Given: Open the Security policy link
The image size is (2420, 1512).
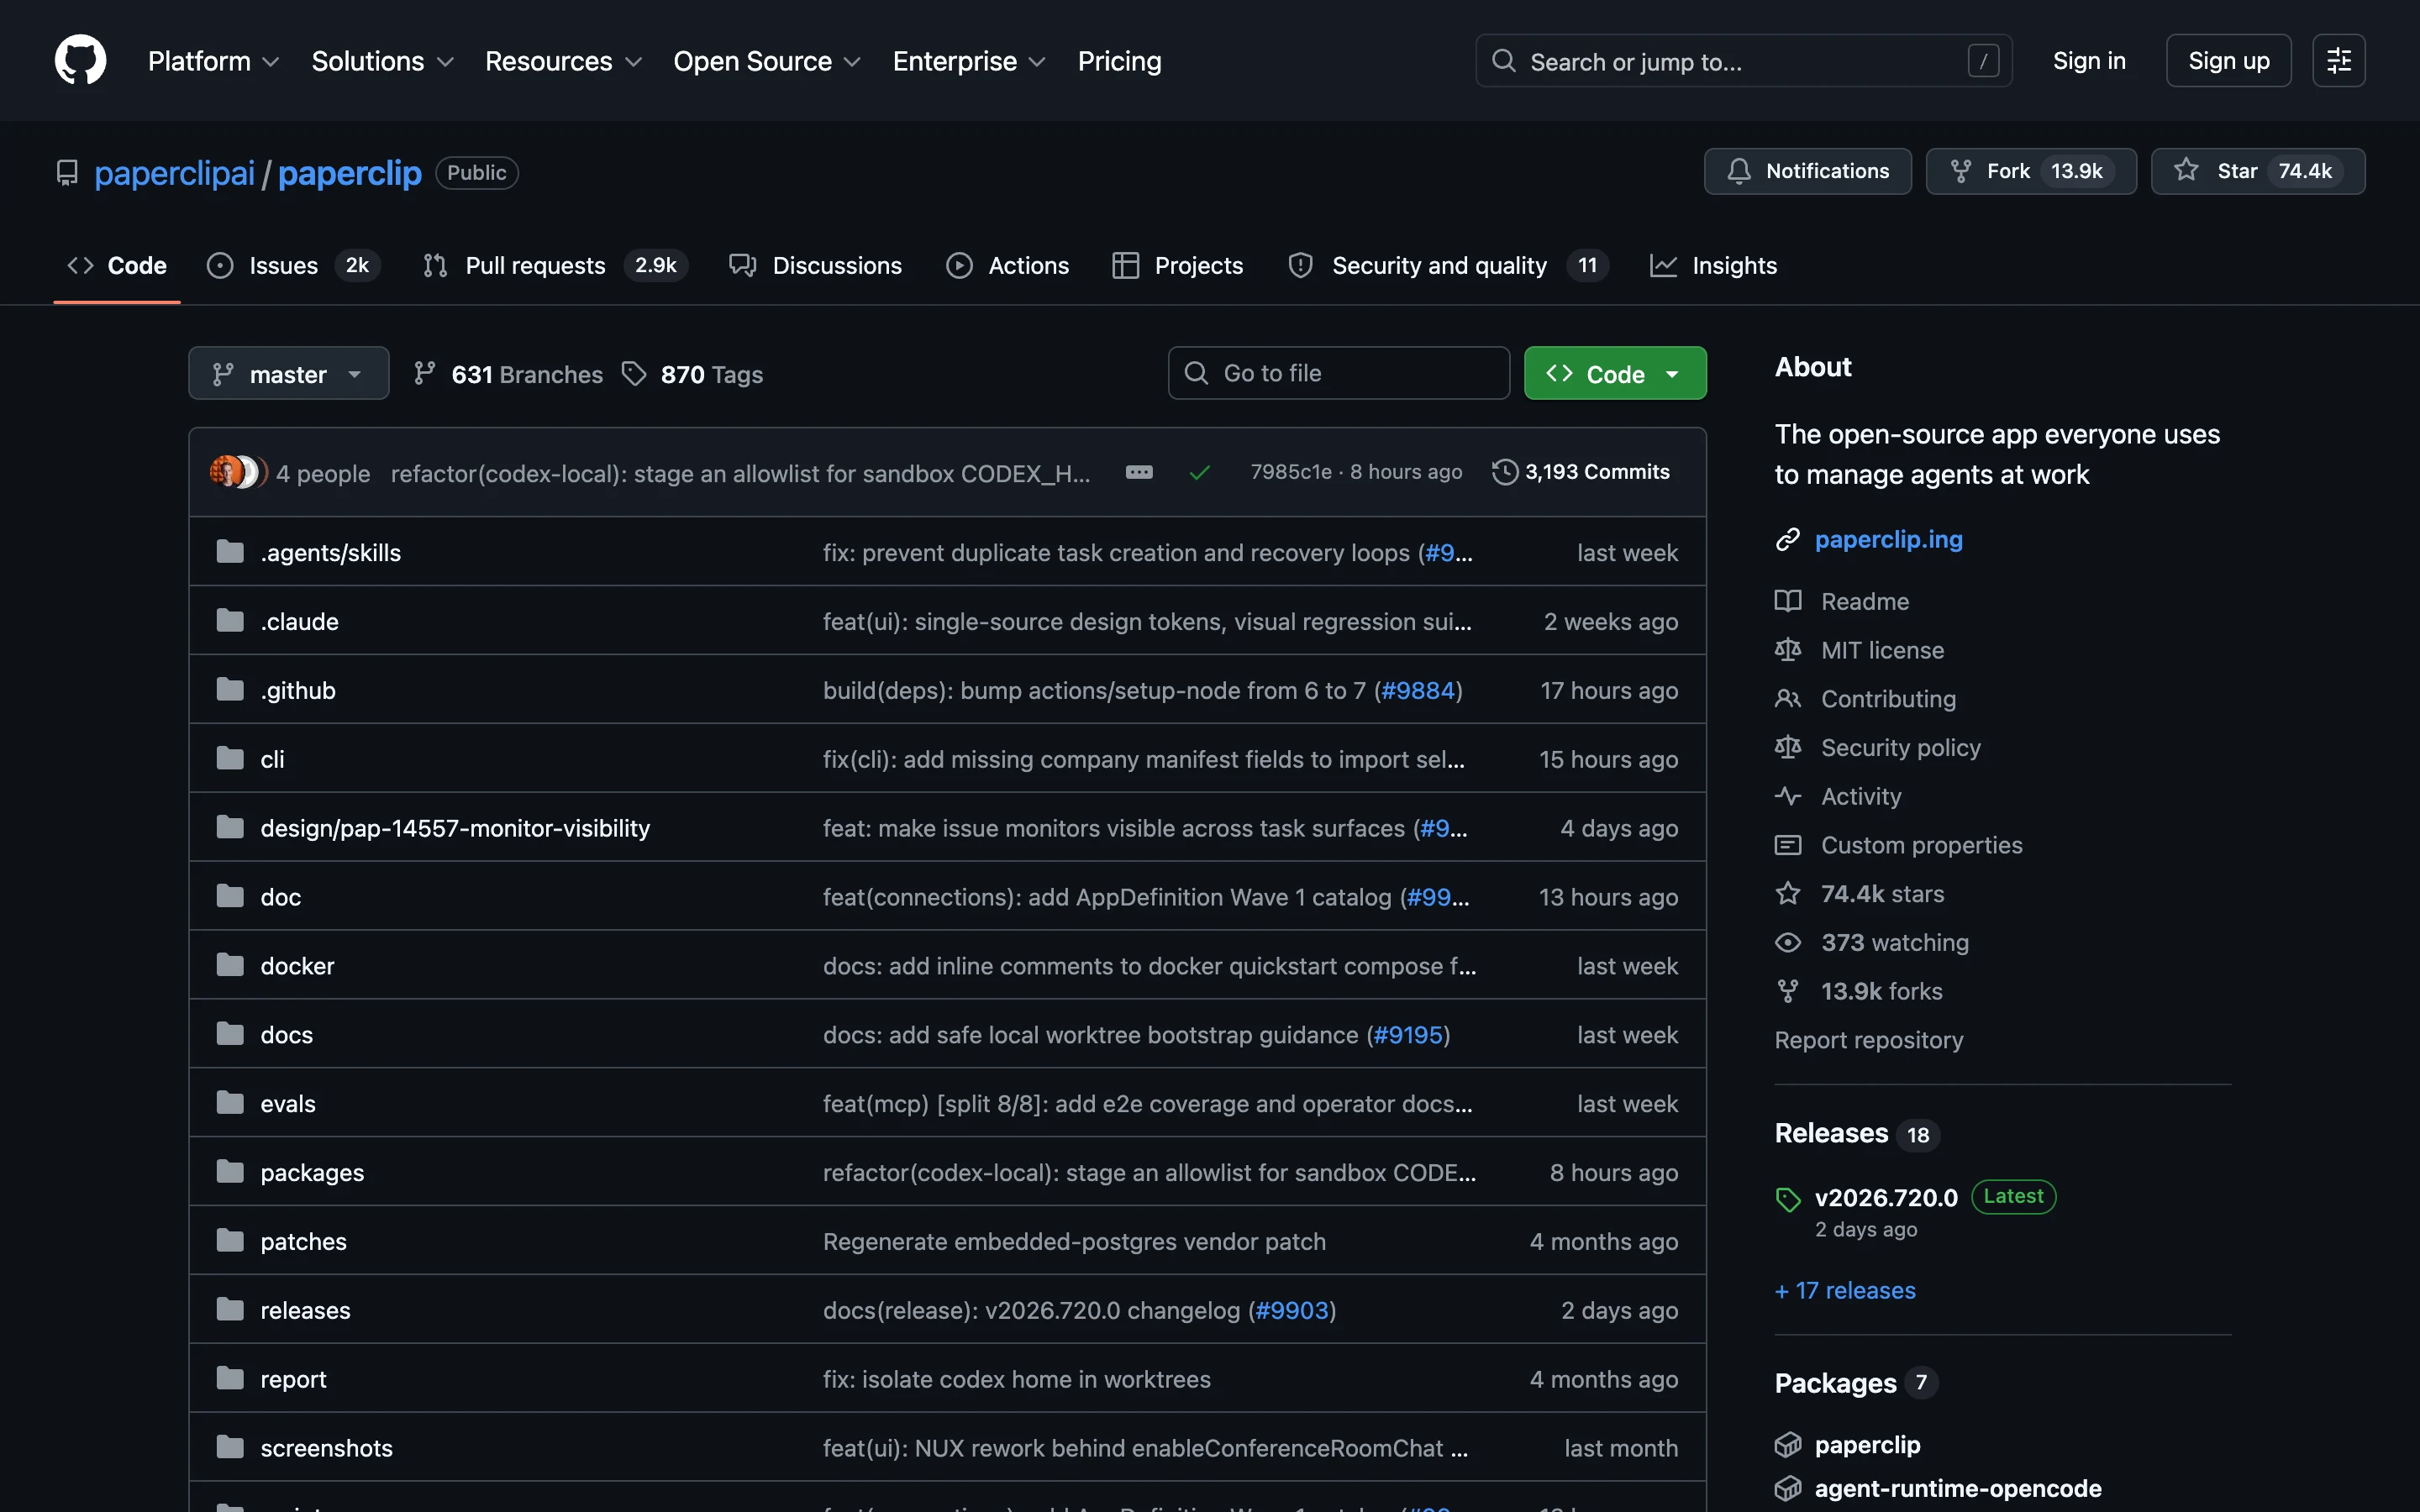Looking at the screenshot, I should pos(1900,748).
